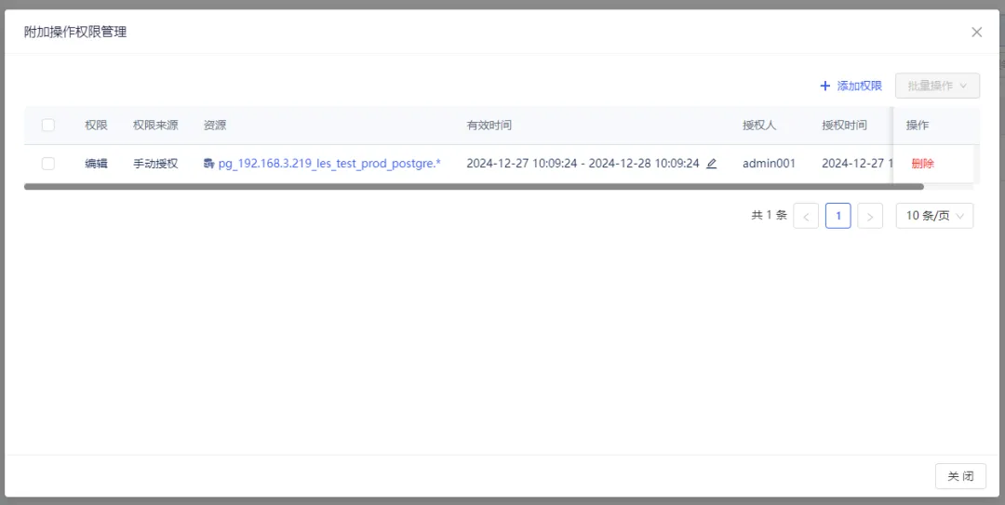Close the 附加操作权限管理 dialog with the X icon
This screenshot has height=505, width=1005.
[x=976, y=32]
